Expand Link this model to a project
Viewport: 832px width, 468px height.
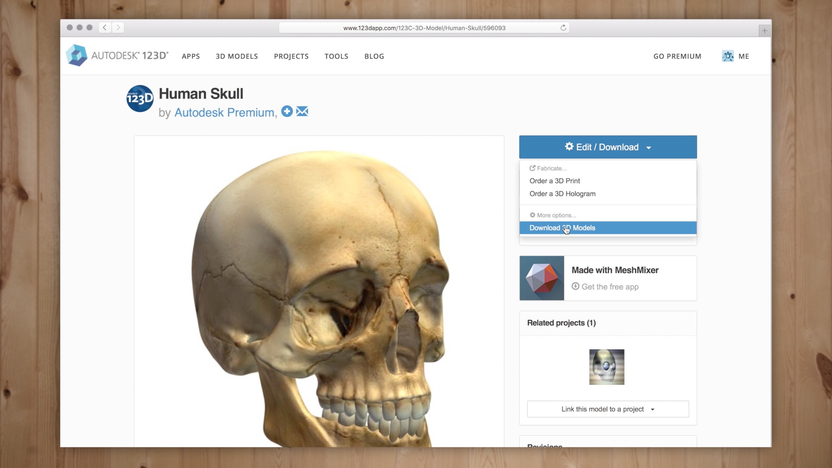[608, 409]
